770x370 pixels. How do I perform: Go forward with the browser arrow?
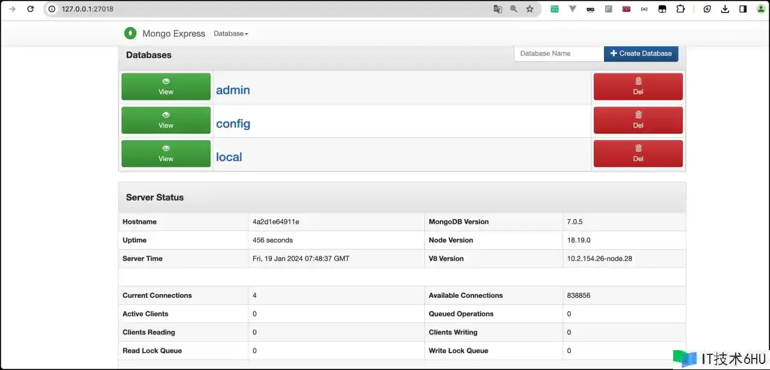coord(12,9)
